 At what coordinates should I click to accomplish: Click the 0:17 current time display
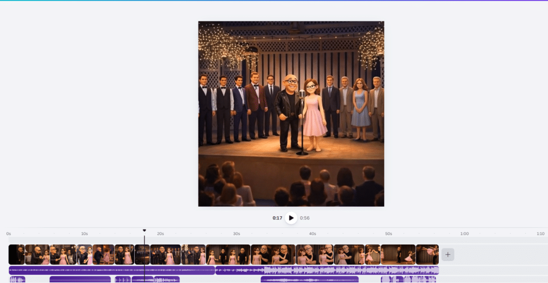[277, 218]
